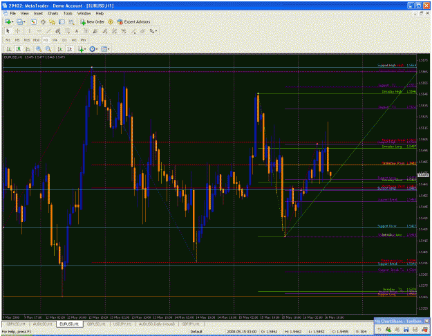Screen dimensions: 432x336
Task: Open the Templates icon
Action: tap(104, 49)
